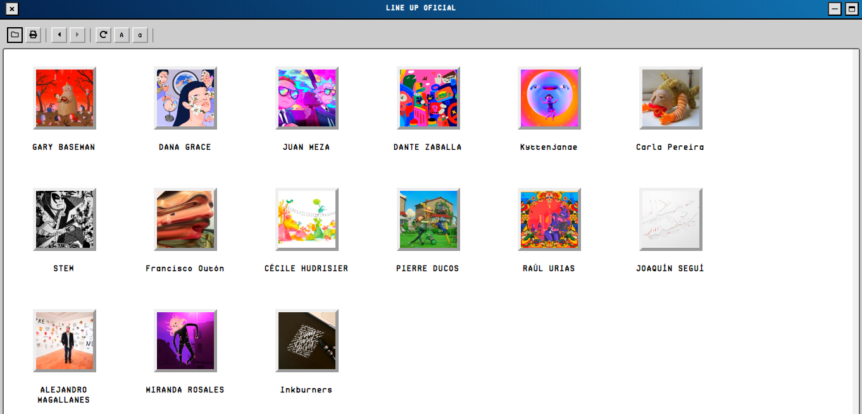This screenshot has height=414, width=862.
Task: Click the RAÚL URIAS name label
Action: coord(549,269)
